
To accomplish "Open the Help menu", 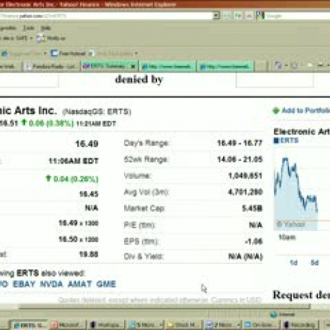I will [46, 28].
